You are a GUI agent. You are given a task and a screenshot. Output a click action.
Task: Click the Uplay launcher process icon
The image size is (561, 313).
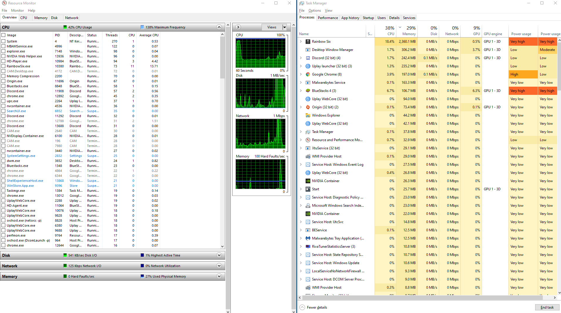[x=308, y=66]
